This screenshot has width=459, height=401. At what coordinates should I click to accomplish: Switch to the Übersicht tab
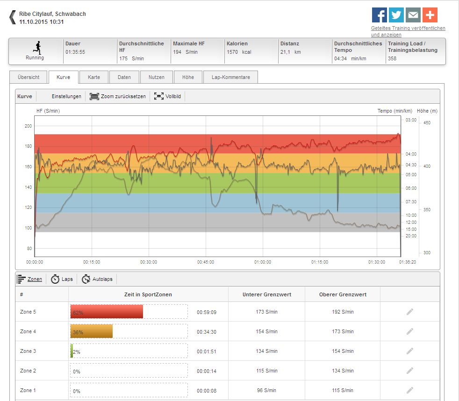(28, 77)
